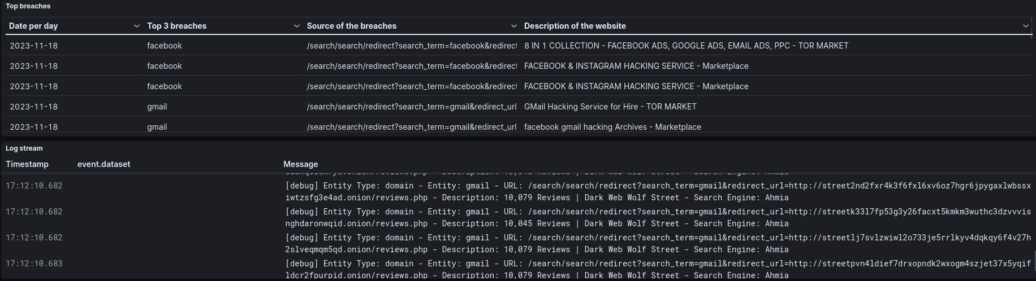
Task: Click the log timestamp 17:12:10.683
Action: 34,264
